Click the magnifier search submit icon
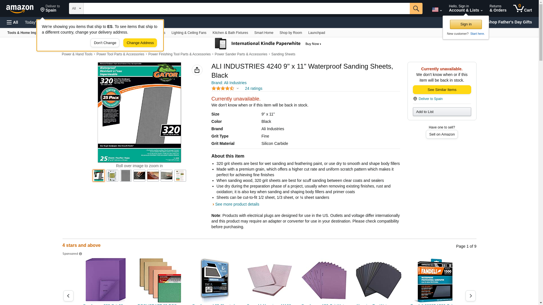Viewport: 543px width, 305px height. [416, 8]
